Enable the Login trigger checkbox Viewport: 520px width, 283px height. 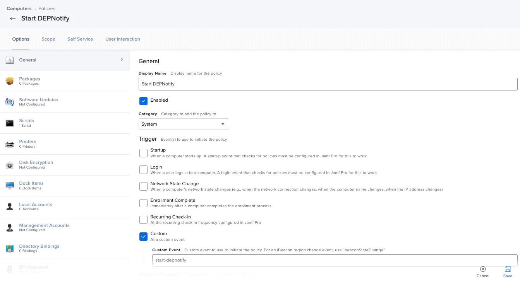point(144,170)
